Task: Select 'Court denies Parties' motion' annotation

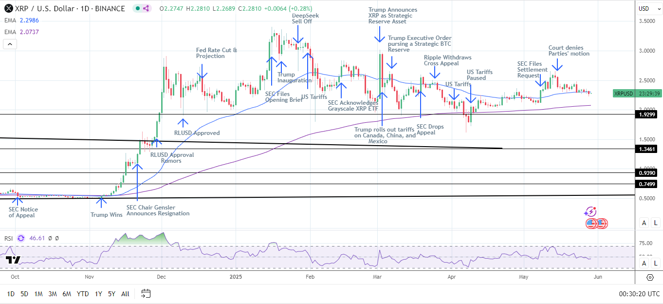Action: pyautogui.click(x=569, y=51)
